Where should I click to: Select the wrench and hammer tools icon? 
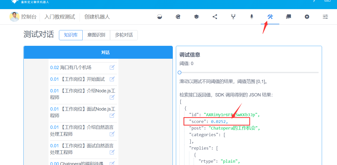click(x=270, y=17)
